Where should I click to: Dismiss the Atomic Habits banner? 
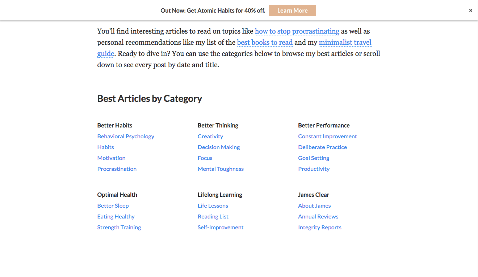[x=470, y=10]
